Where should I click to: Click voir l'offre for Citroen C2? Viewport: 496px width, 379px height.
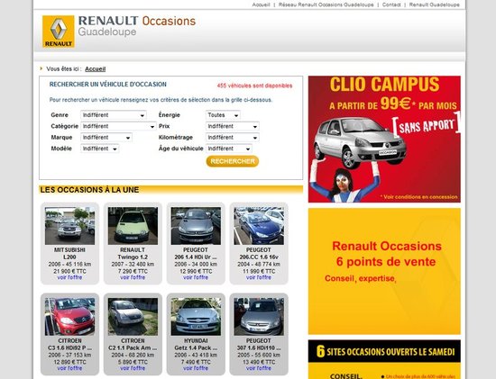pos(133,368)
